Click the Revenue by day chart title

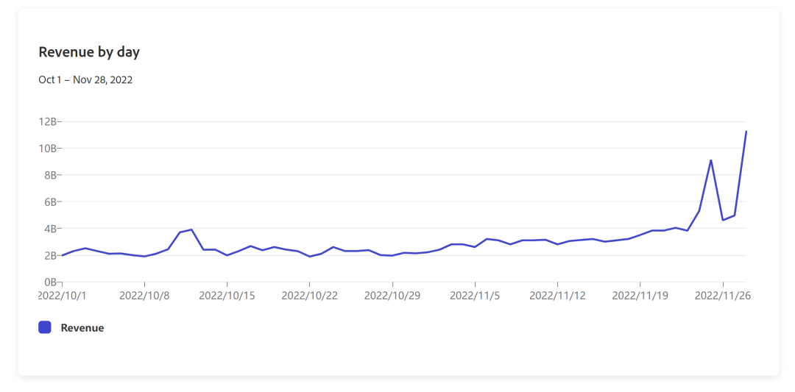point(89,52)
